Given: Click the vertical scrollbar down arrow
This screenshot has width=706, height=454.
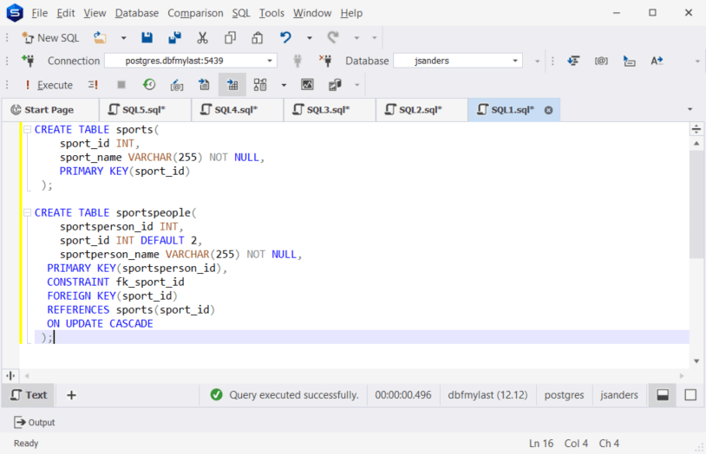Looking at the screenshot, I should pos(696,360).
